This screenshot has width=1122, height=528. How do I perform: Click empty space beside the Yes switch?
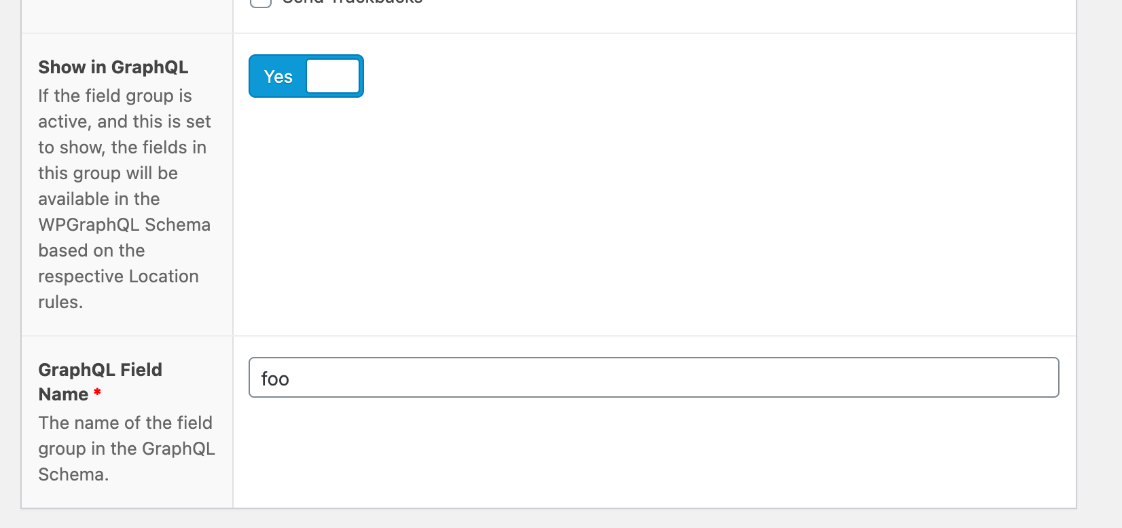(679, 76)
